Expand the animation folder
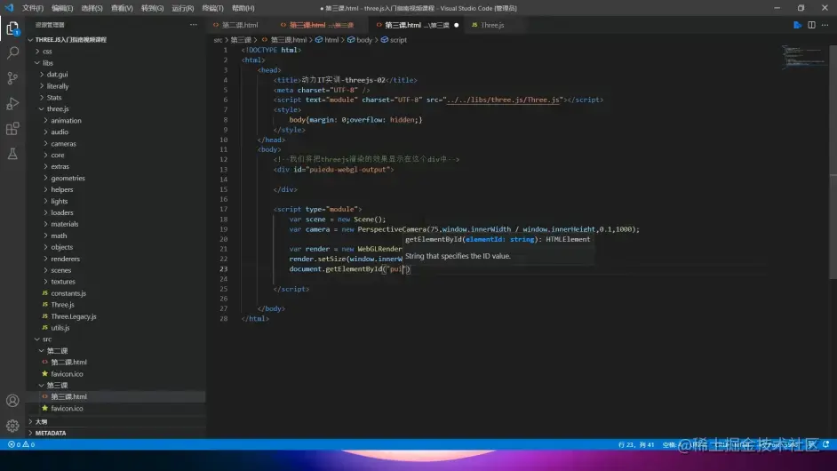The height and width of the screenshot is (471, 837). (66, 121)
